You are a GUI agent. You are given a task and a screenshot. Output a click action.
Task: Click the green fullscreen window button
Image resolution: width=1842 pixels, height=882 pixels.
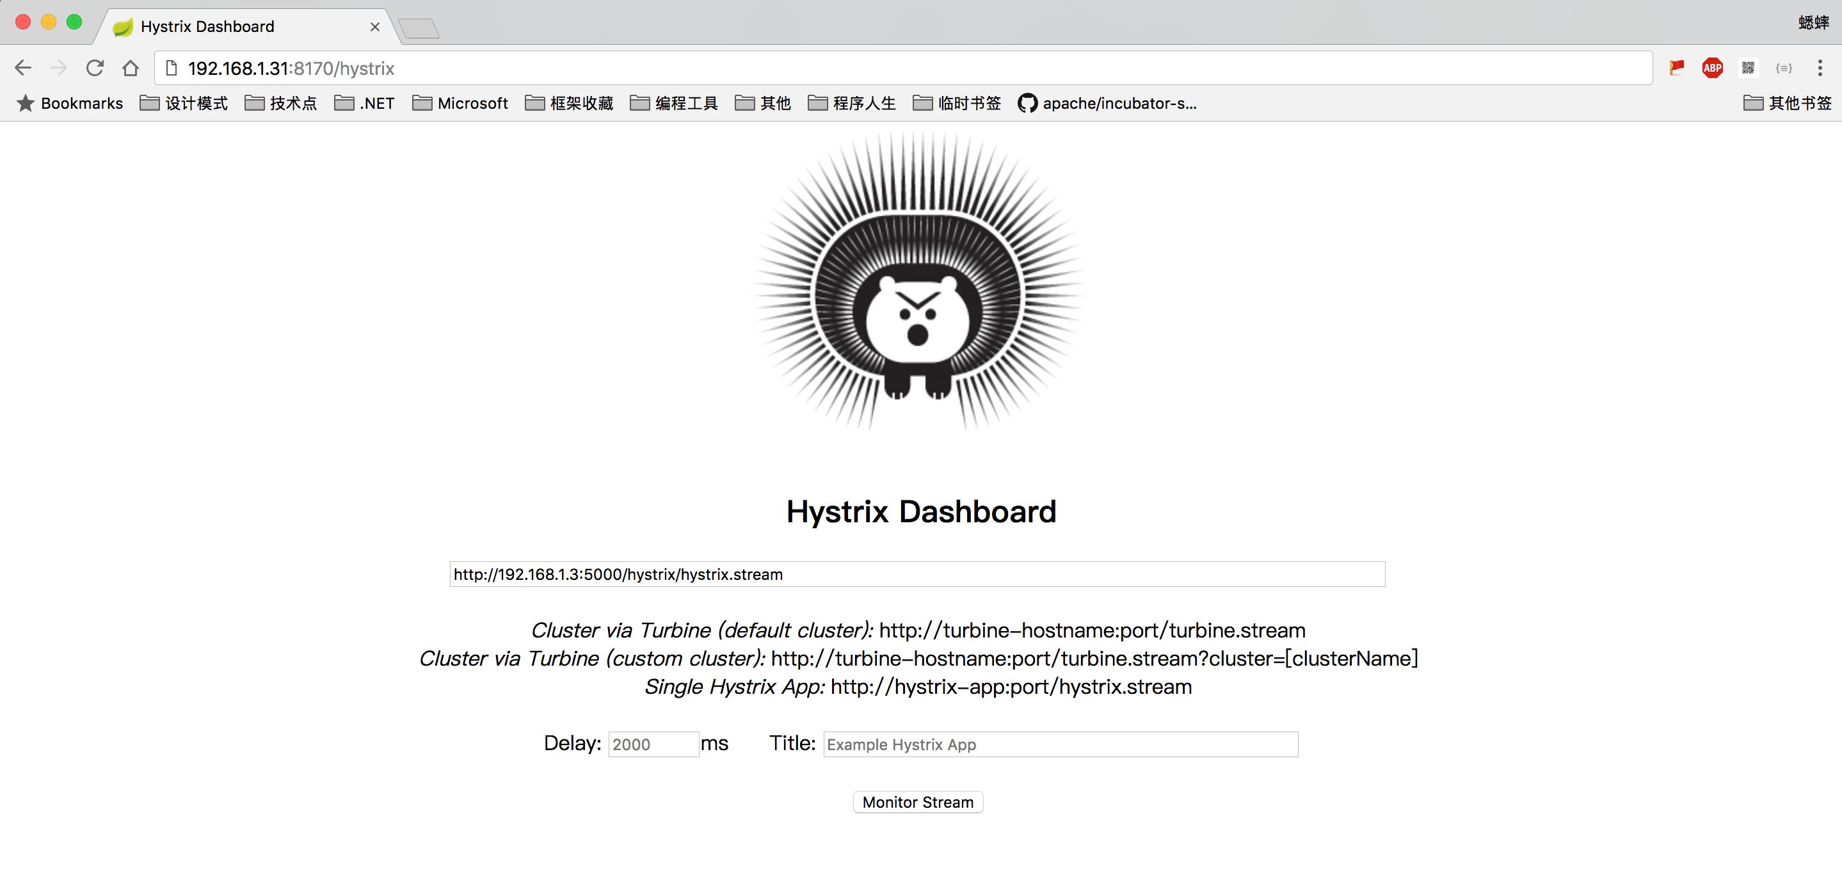pos(74,22)
